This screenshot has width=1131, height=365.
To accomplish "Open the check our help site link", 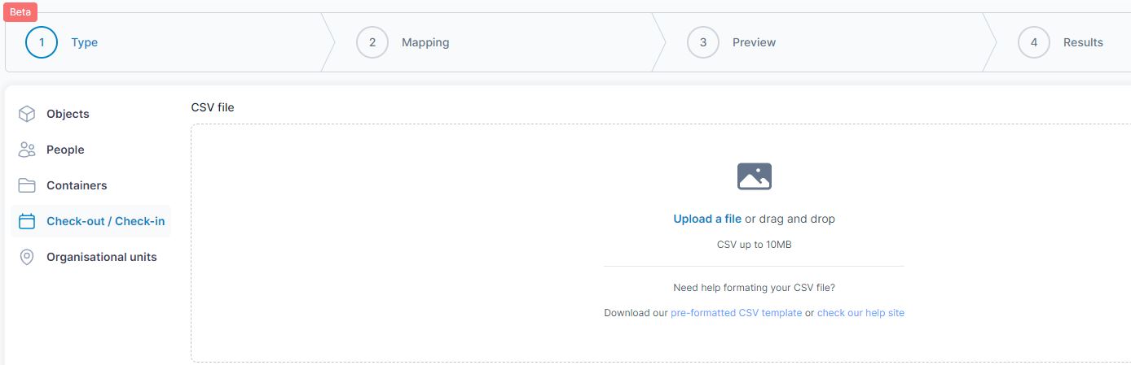I will 860,313.
